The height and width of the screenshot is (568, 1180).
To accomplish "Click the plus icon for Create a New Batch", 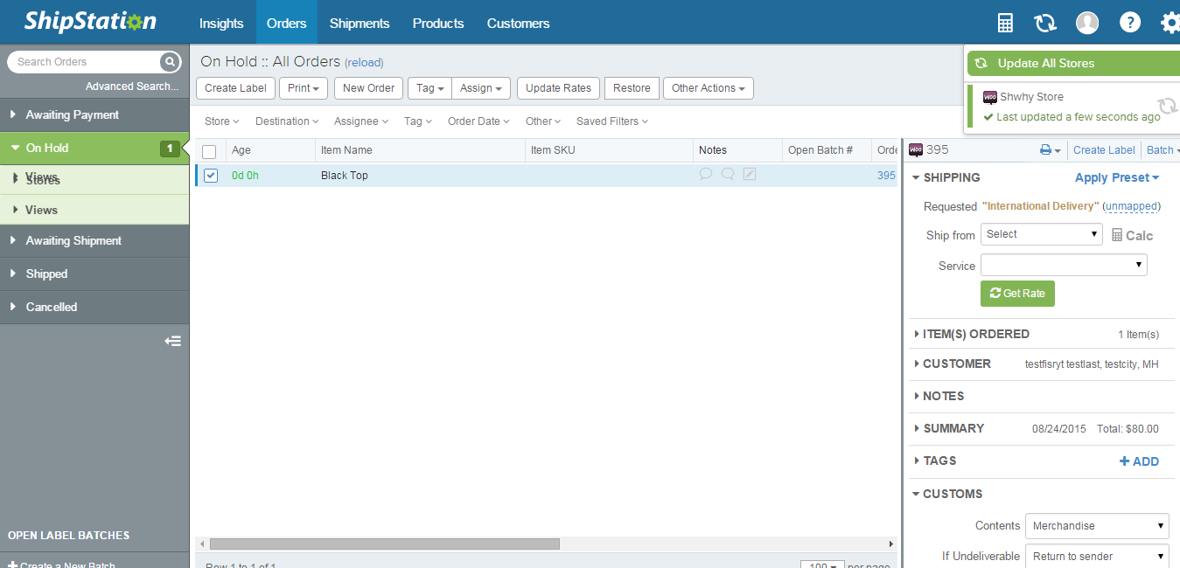I will [x=13, y=565].
